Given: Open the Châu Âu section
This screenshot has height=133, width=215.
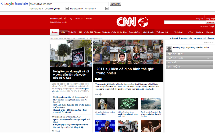Looking at the screenshot, I should pos(106,32).
